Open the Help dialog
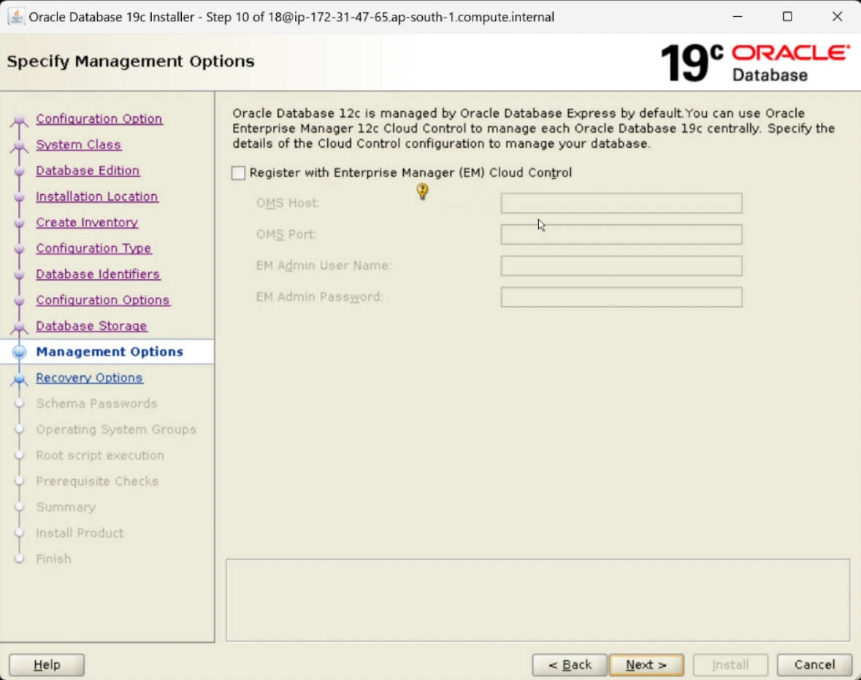 pyautogui.click(x=46, y=665)
